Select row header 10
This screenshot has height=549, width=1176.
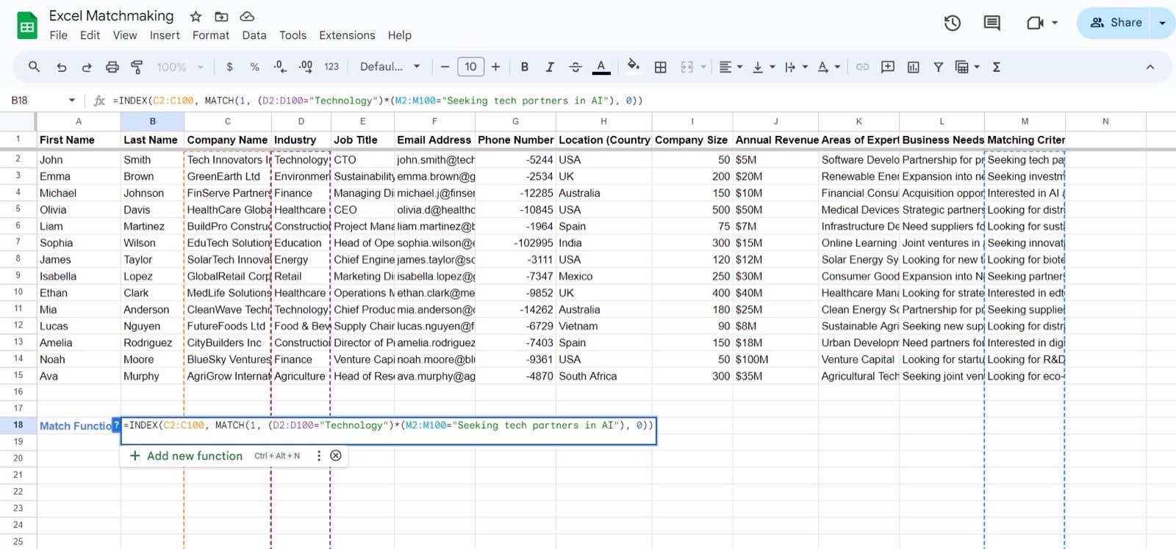tap(18, 293)
